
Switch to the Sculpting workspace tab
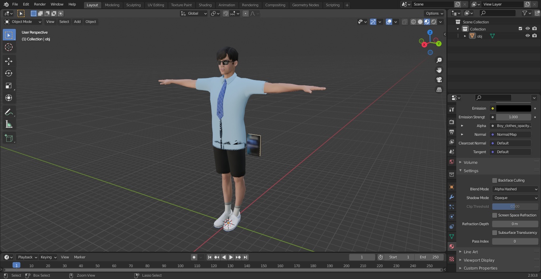click(x=133, y=5)
